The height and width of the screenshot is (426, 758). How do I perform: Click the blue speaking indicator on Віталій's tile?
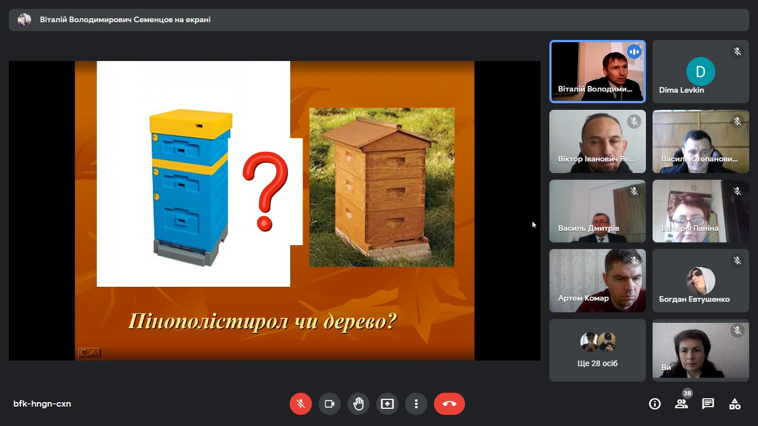click(x=634, y=52)
